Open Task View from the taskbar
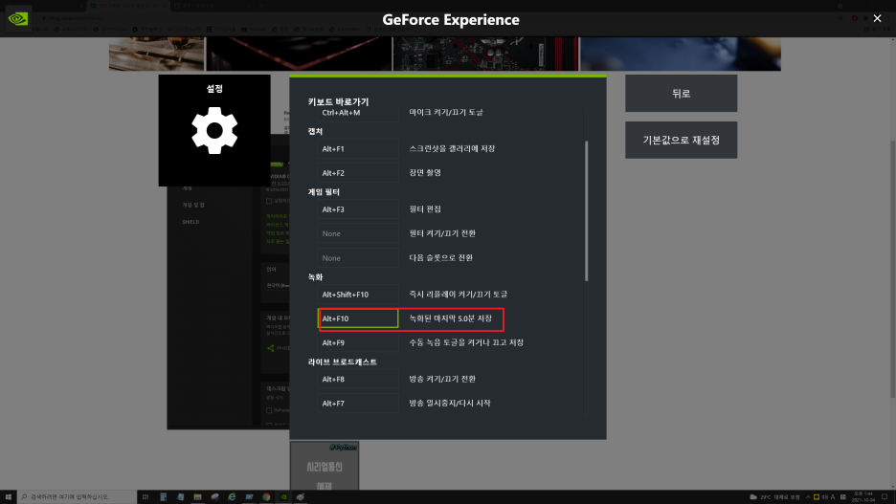896x504 pixels. pos(146,496)
